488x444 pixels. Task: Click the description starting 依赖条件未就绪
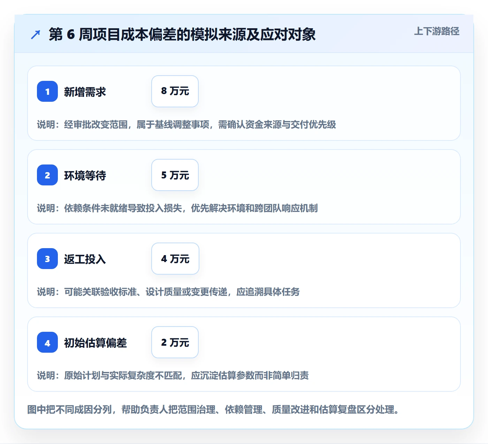coord(177,208)
